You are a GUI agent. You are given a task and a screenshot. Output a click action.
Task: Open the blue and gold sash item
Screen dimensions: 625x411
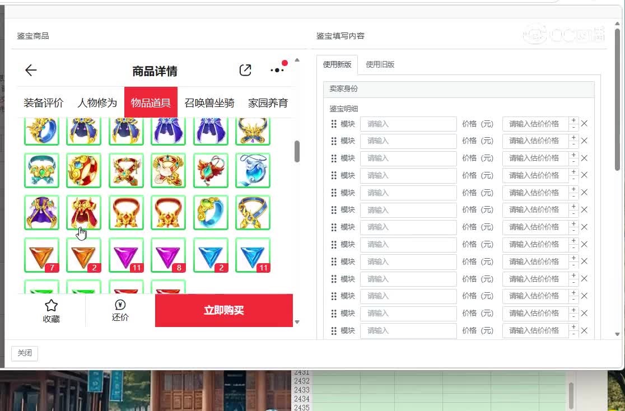click(x=253, y=212)
